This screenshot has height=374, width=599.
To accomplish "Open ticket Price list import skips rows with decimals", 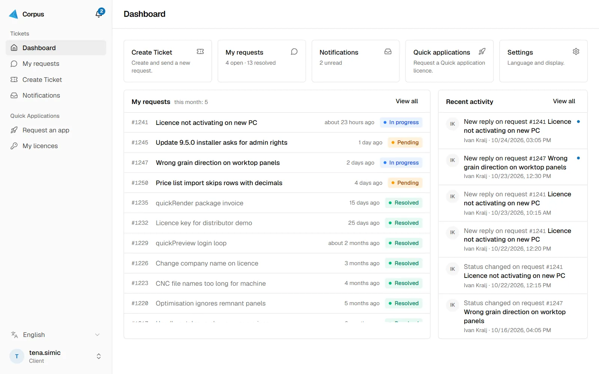I will pyautogui.click(x=277, y=183).
